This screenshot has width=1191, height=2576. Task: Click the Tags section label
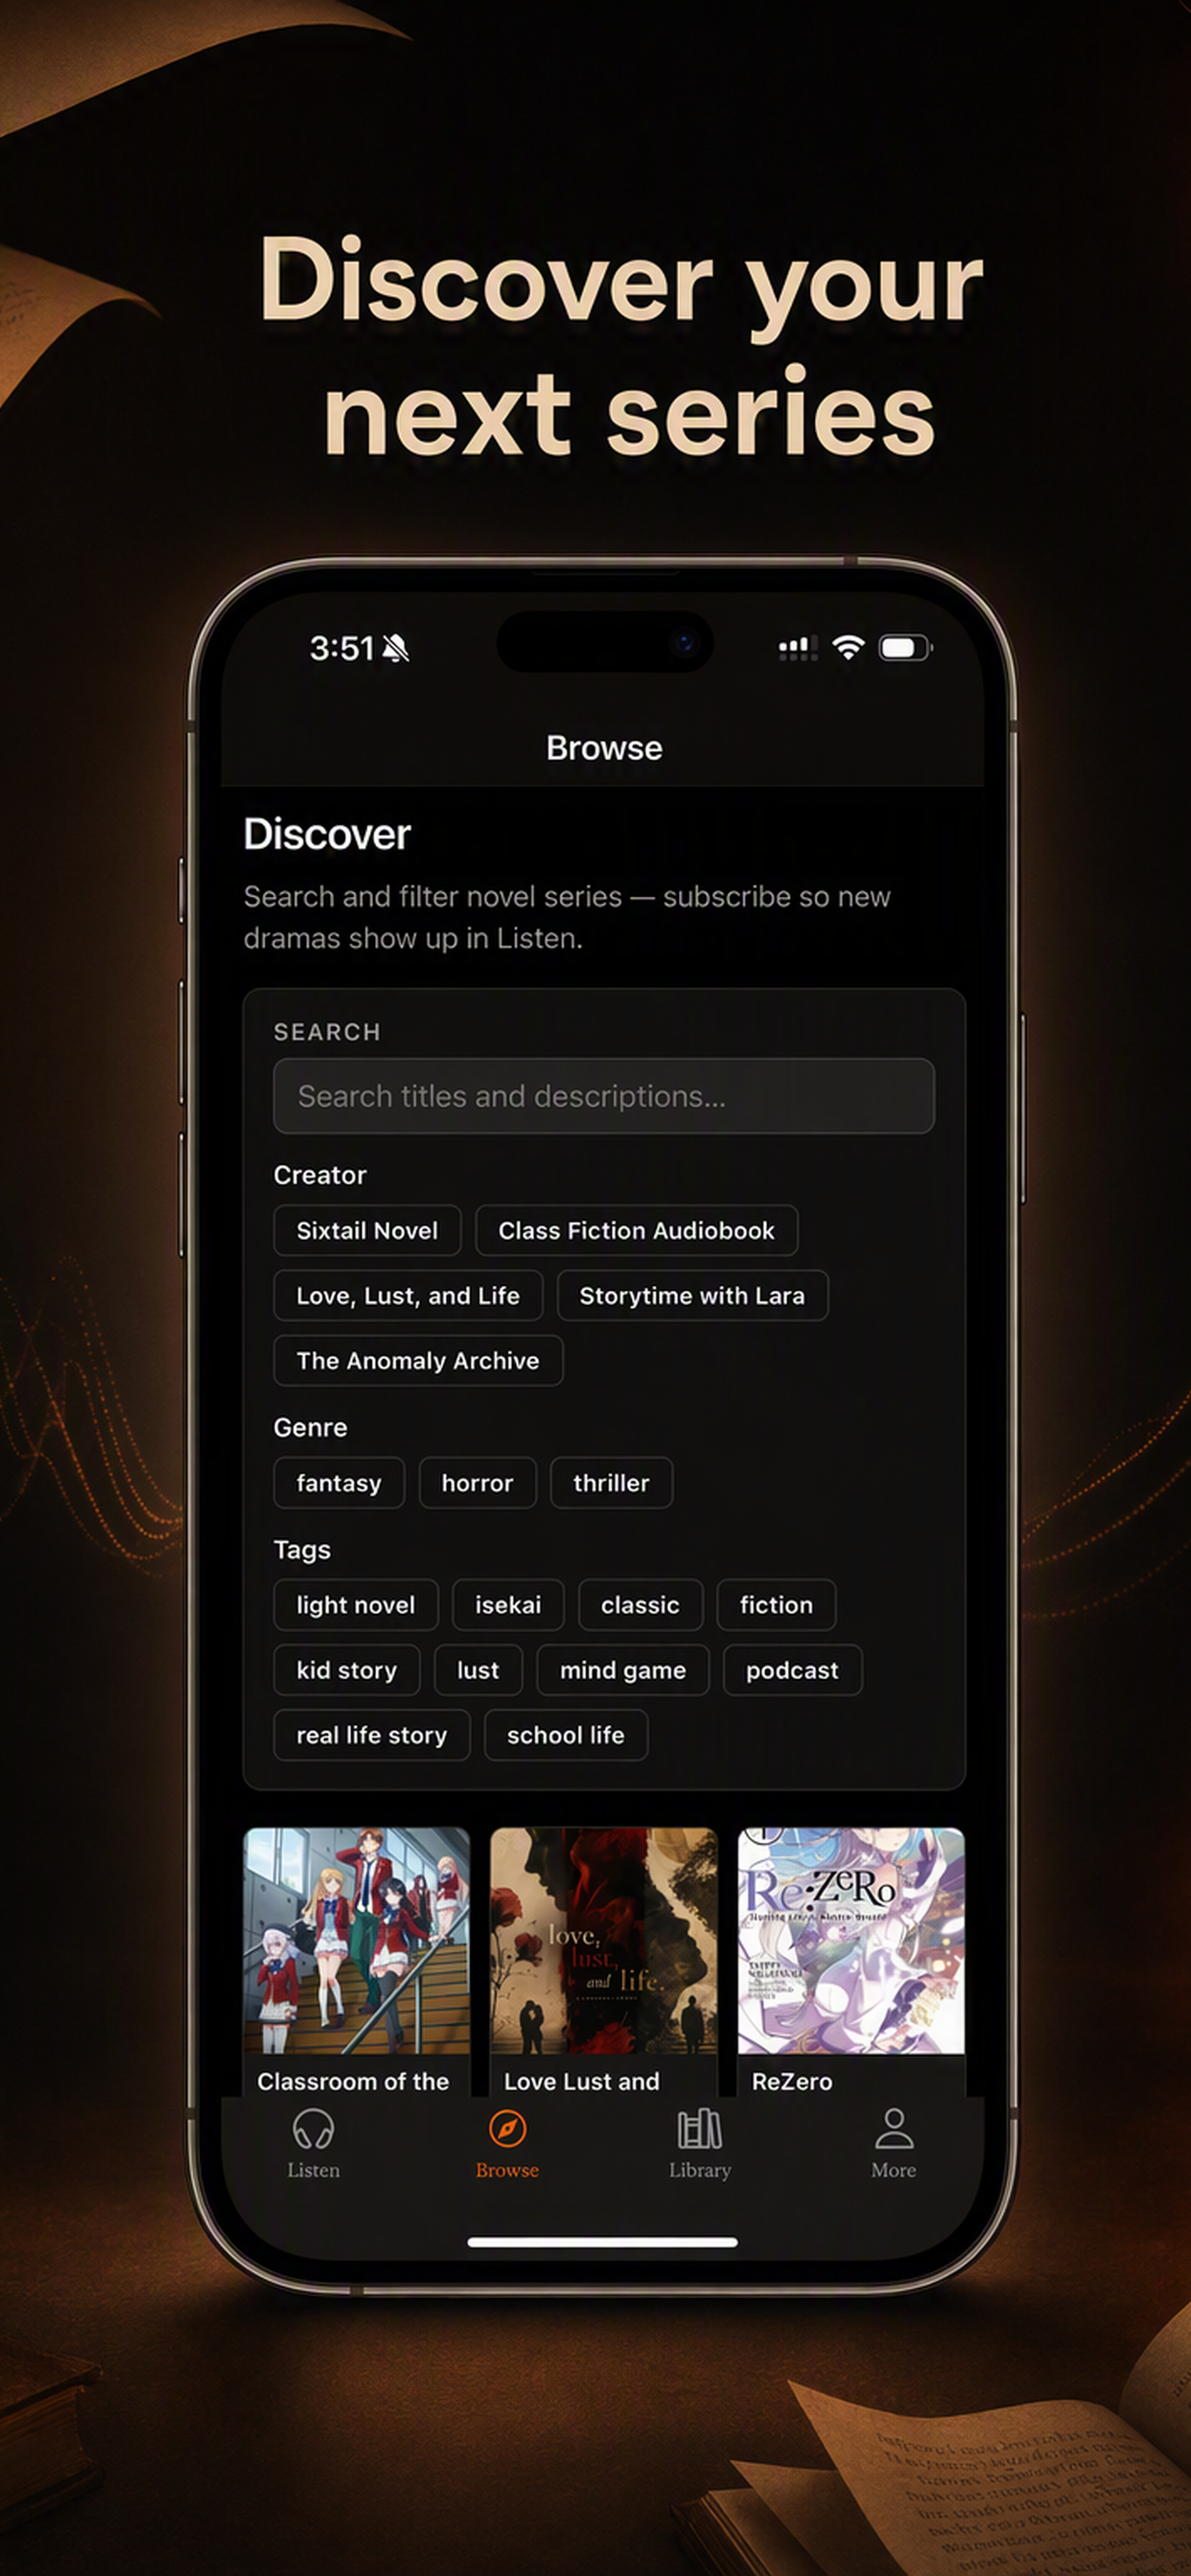302,1550
